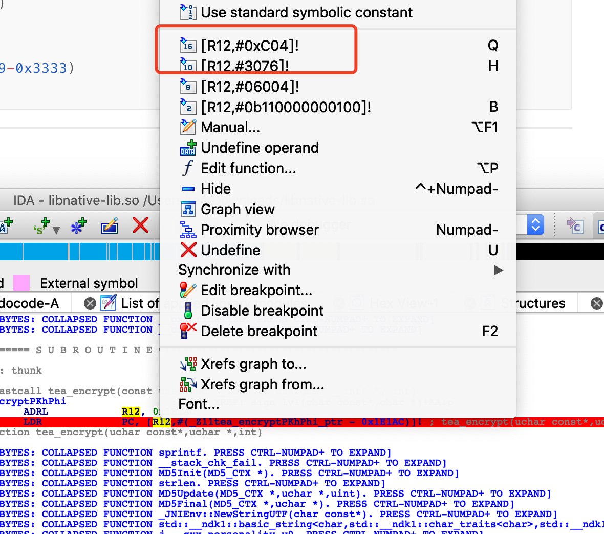
Task: Click the thunk attribute comment line
Action: pyautogui.click(x=21, y=371)
